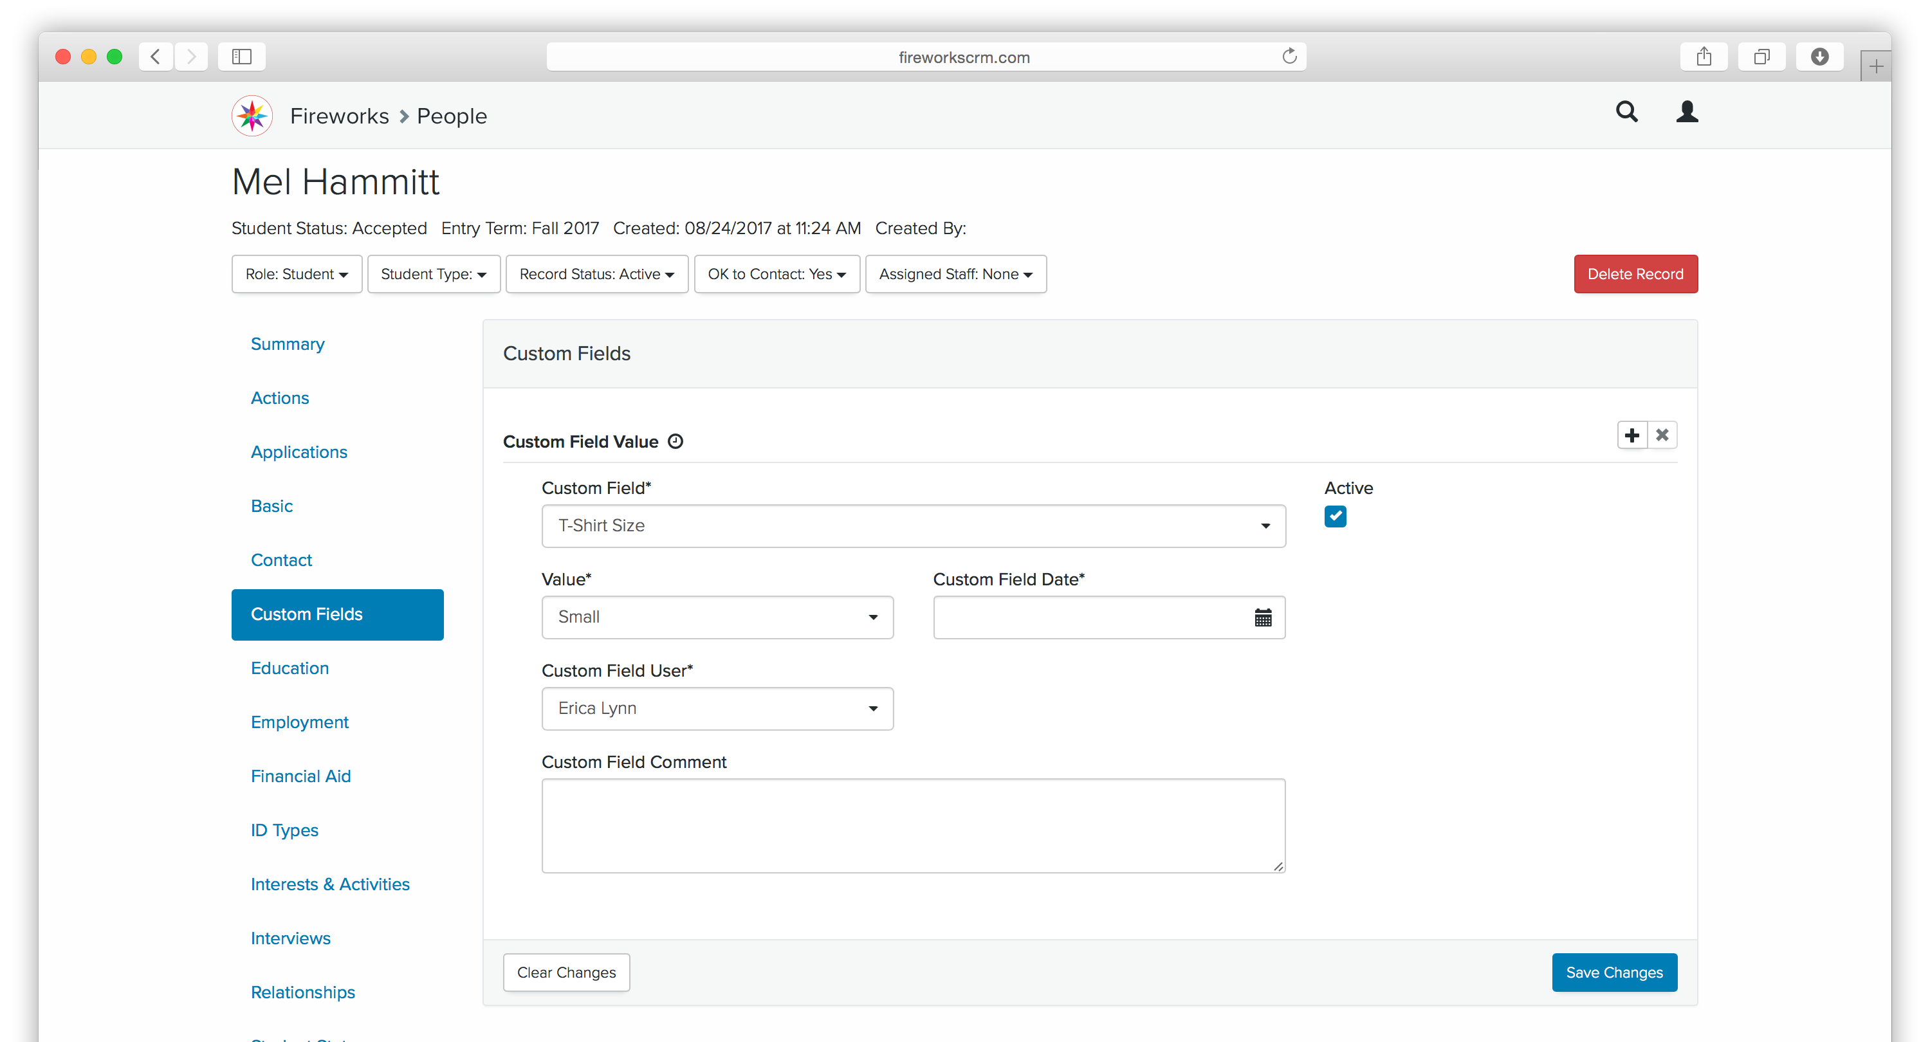The image size is (1930, 1042).
Task: Toggle the browser sidebar button
Action: click(241, 57)
